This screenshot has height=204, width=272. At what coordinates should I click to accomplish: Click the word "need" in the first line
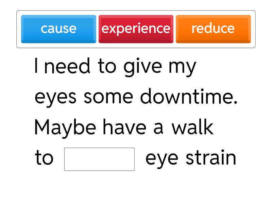coord(67,66)
